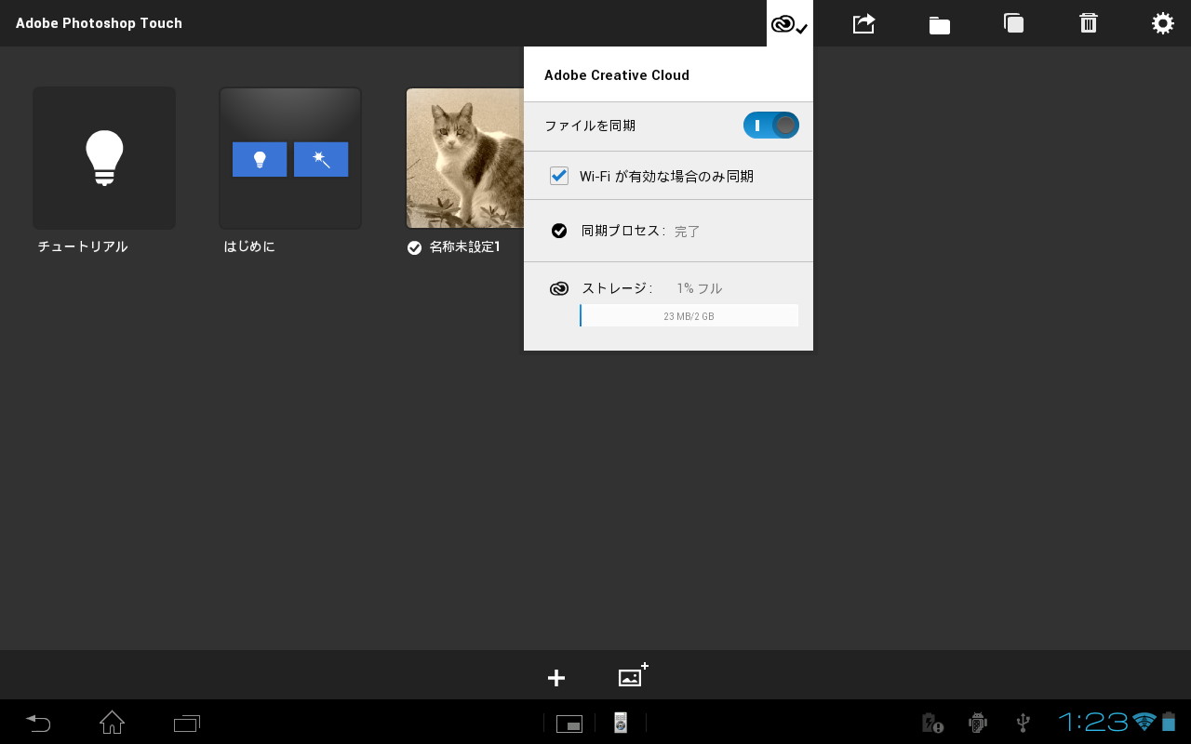Tap the plus icon to create project

[x=556, y=678]
